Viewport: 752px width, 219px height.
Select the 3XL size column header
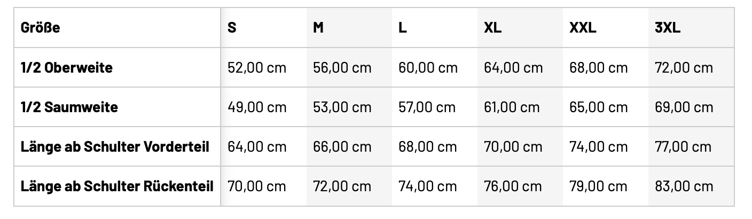[668, 28]
